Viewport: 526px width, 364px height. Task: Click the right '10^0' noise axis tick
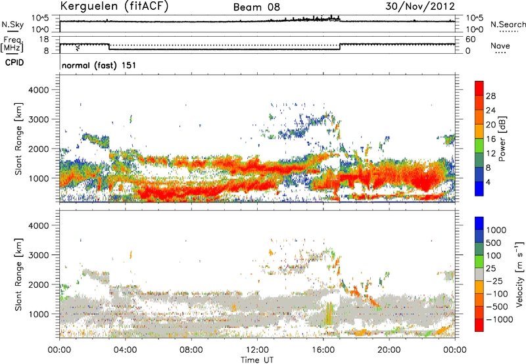click(475, 30)
